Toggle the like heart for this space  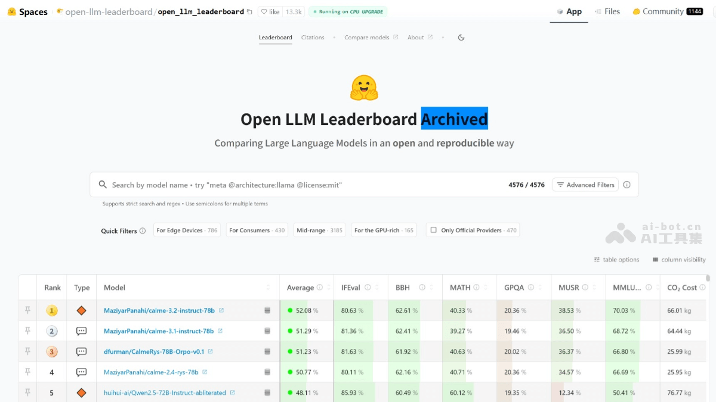[264, 11]
